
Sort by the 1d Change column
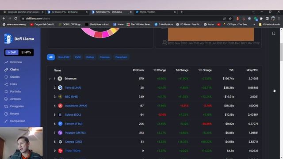[x=160, y=70]
